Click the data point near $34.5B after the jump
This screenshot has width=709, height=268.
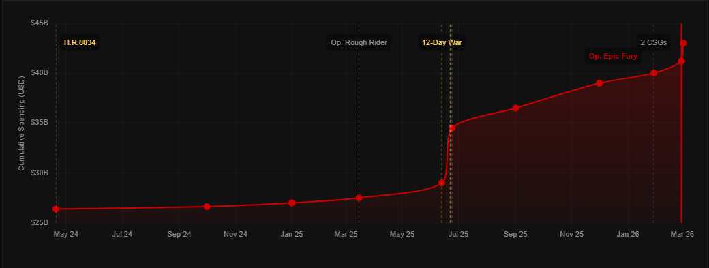pos(452,128)
